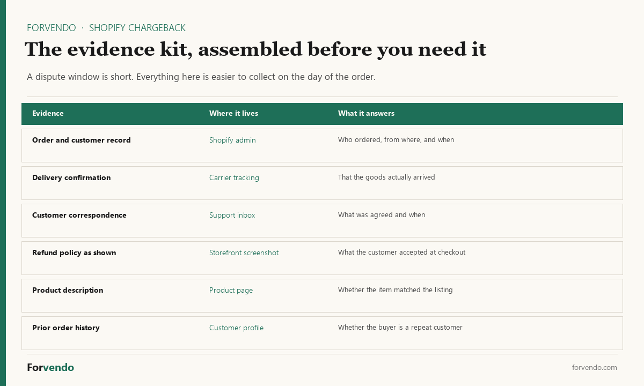This screenshot has height=386, width=644.
Task: Click 'That the goods actually arrived'
Action: (386, 177)
